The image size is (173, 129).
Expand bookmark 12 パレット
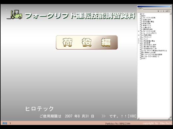click(x=138, y=39)
